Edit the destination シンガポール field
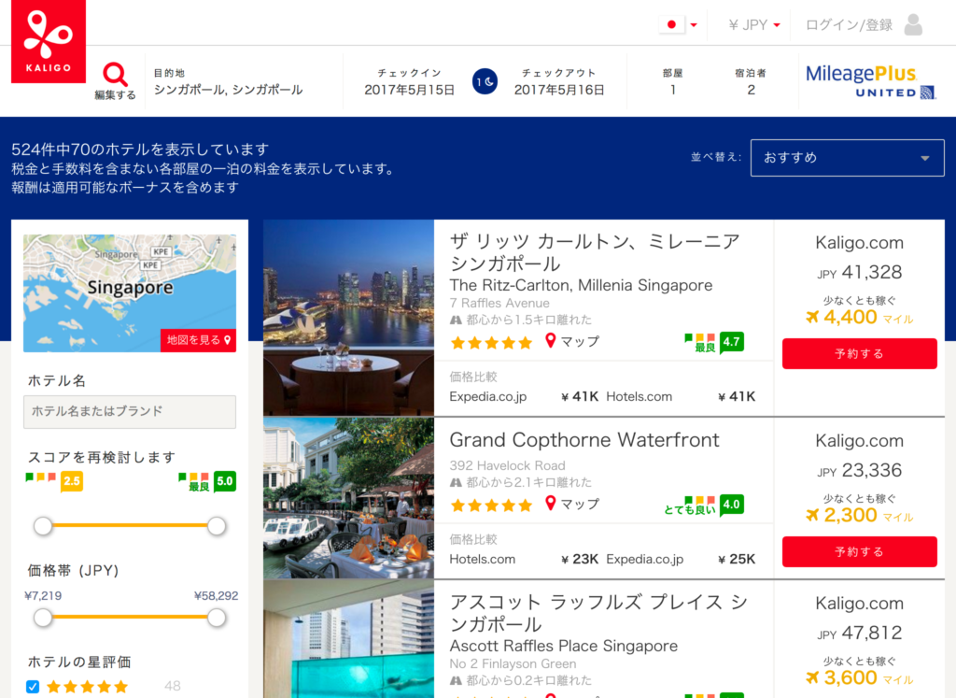Viewport: 956px width, 698px height. 228,81
